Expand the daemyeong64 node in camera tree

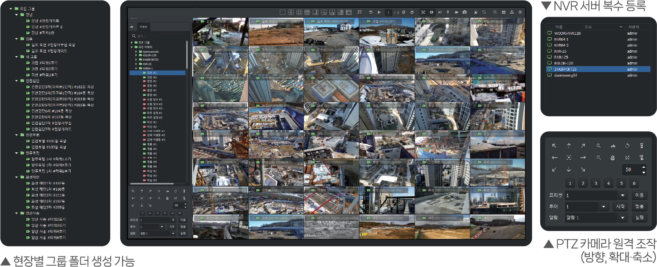coord(136,51)
